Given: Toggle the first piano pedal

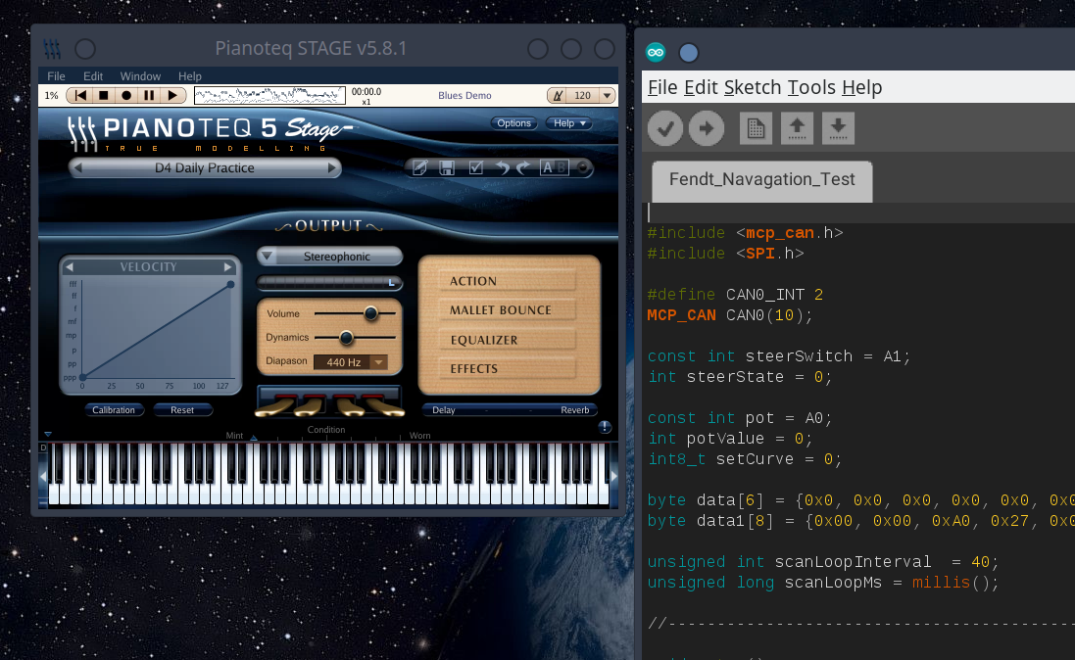Looking at the screenshot, I should point(276,405).
